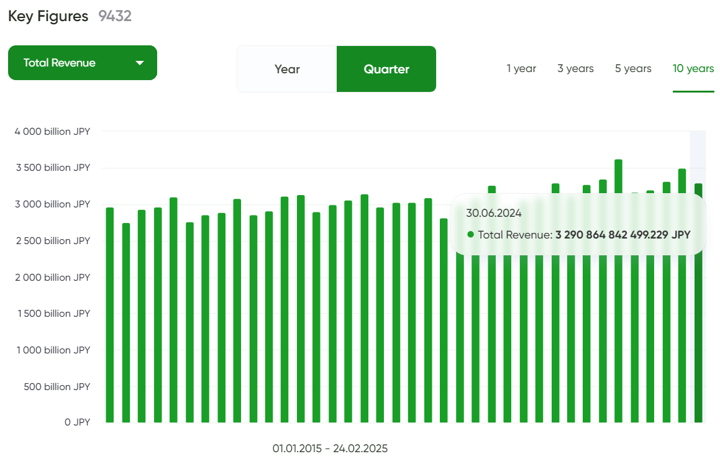
Task: Click the tooltip value 3 290 864 842 499.229 JPY
Action: [622, 235]
